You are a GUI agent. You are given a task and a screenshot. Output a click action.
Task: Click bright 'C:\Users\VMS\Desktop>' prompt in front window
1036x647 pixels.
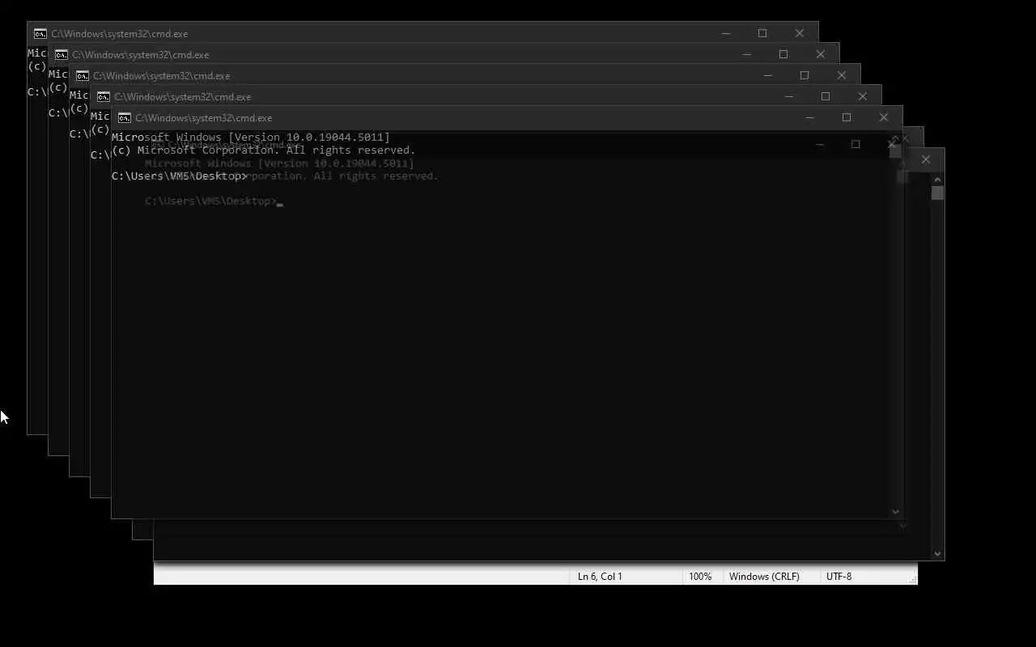(x=180, y=176)
